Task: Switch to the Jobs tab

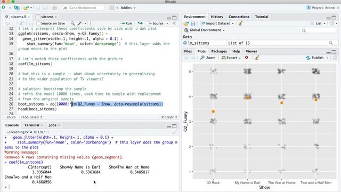Action: [x=52, y=125]
